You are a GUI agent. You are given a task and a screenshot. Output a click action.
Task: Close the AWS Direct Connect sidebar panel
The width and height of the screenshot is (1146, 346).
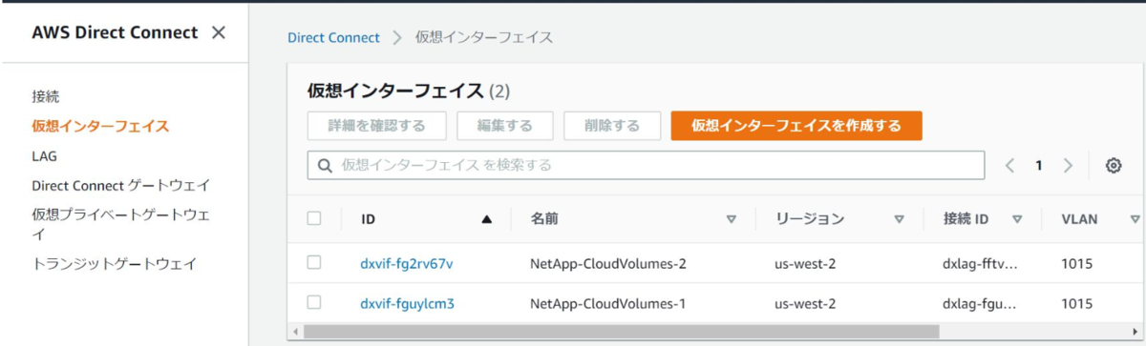click(219, 32)
